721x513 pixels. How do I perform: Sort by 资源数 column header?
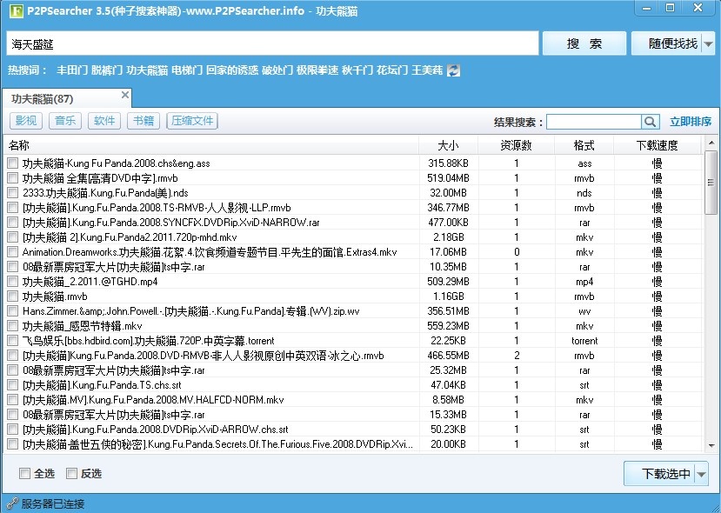click(517, 145)
